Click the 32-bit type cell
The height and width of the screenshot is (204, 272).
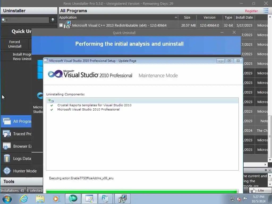tap(228, 25)
